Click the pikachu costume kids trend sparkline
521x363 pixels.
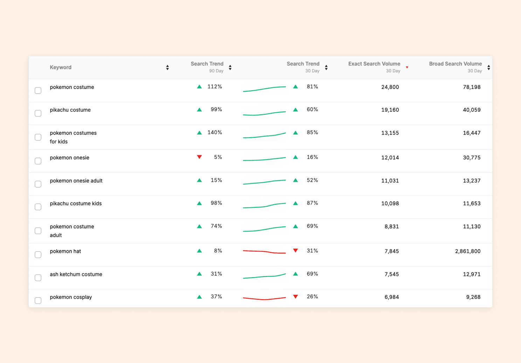pyautogui.click(x=264, y=205)
